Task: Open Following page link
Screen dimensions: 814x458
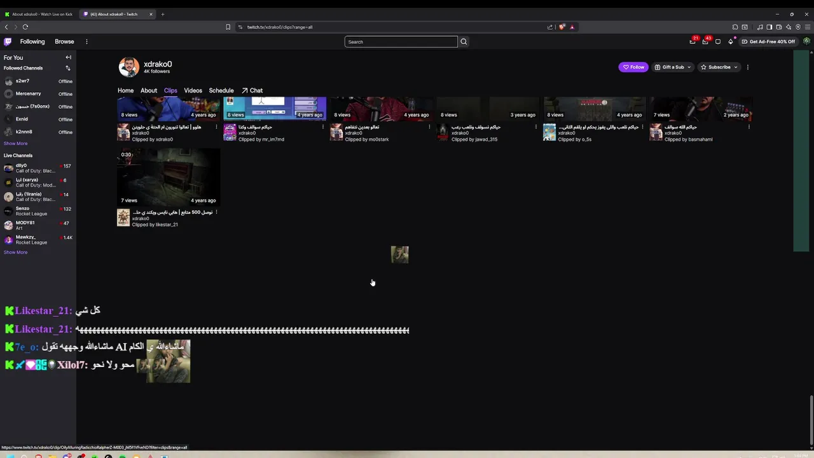Action: pos(32,41)
